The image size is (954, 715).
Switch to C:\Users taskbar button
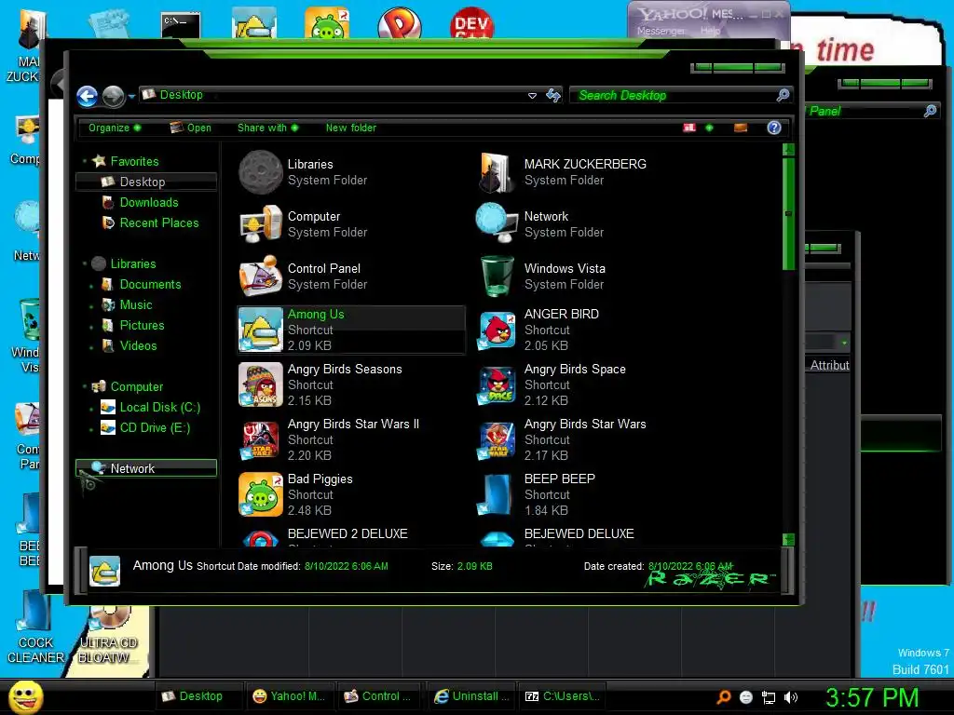click(563, 696)
